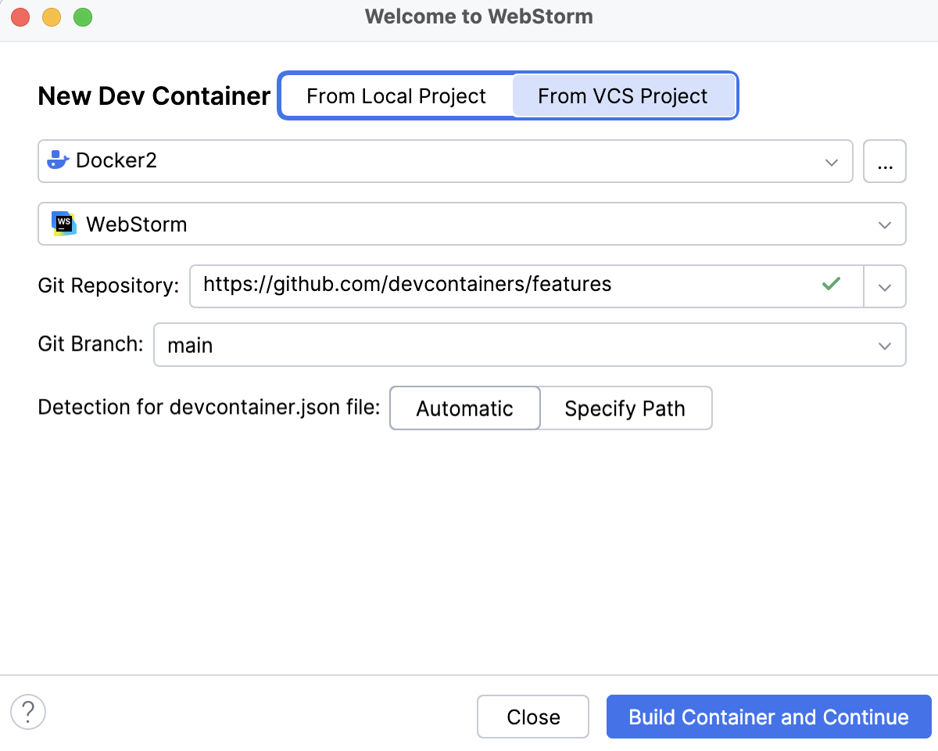
Task: Click the red close window button
Action: point(21,16)
